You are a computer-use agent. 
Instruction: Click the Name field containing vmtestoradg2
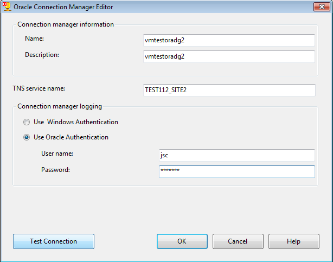[229, 41]
